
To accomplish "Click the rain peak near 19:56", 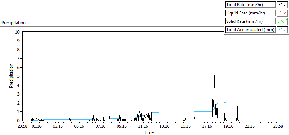I will pyautogui.click(x=238, y=106).
